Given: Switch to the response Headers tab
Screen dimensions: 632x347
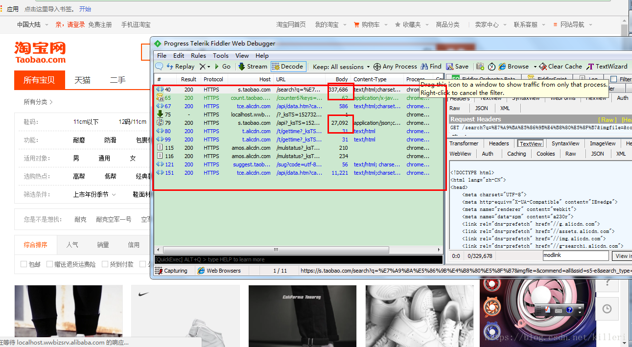Looking at the screenshot, I should pos(498,143).
